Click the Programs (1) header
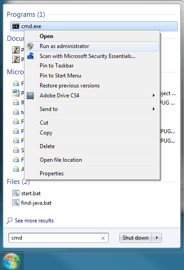 26,14
